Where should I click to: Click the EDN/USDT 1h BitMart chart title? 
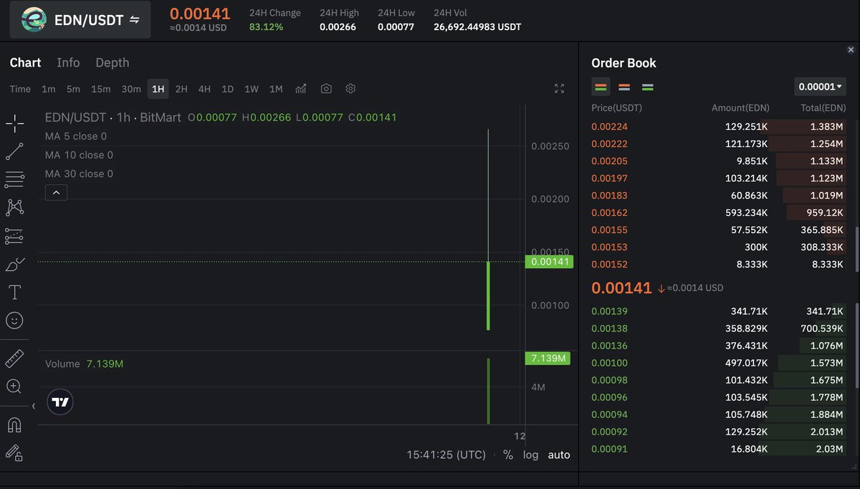[x=113, y=117]
